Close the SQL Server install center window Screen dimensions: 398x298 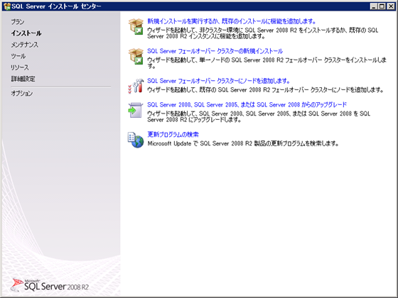(x=390, y=6)
